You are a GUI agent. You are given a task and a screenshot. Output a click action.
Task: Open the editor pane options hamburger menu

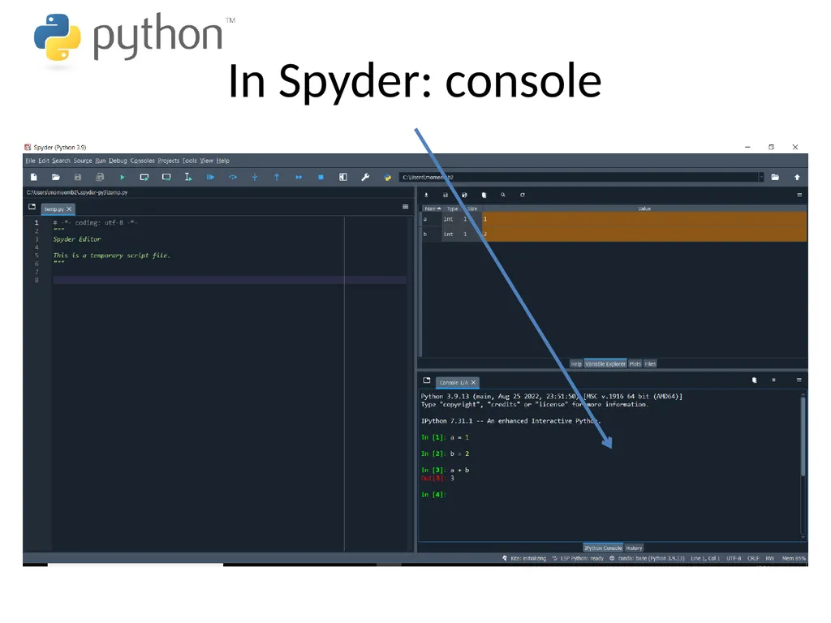point(406,207)
